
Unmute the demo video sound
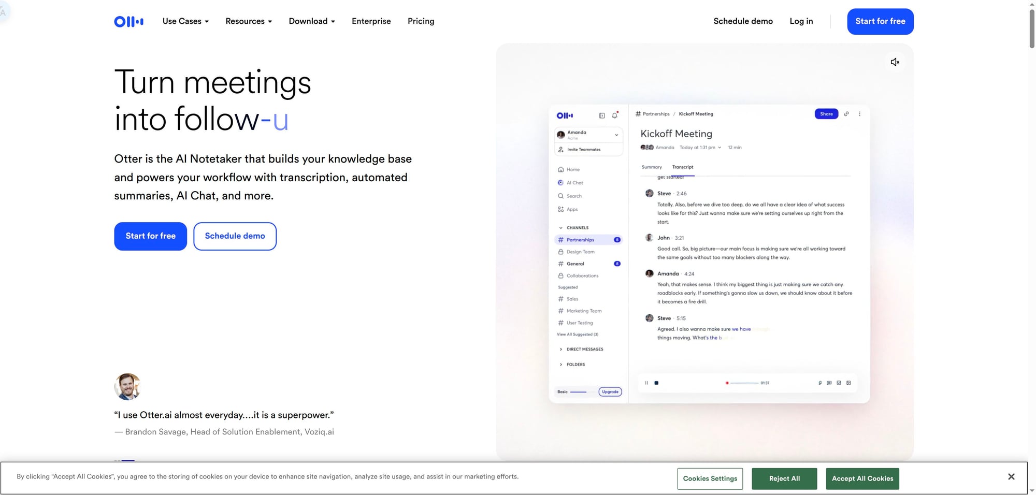[895, 62]
